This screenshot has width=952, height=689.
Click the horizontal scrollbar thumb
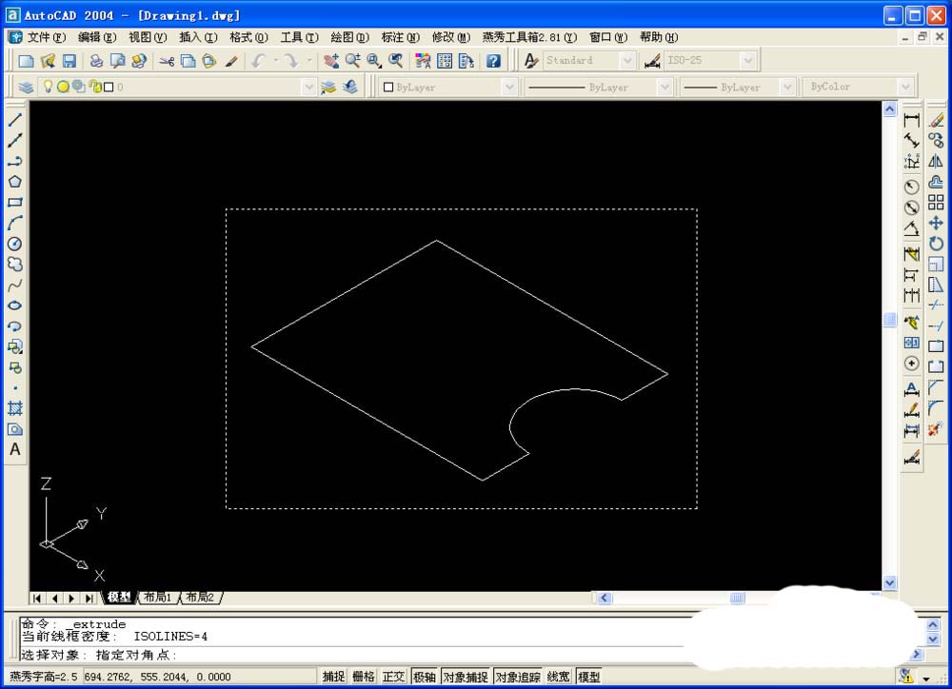(x=737, y=598)
